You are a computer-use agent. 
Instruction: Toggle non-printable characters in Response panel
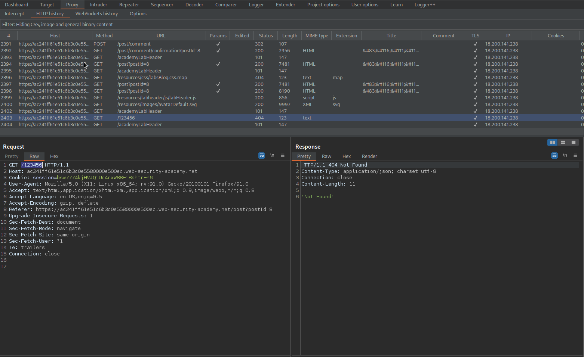coord(565,155)
